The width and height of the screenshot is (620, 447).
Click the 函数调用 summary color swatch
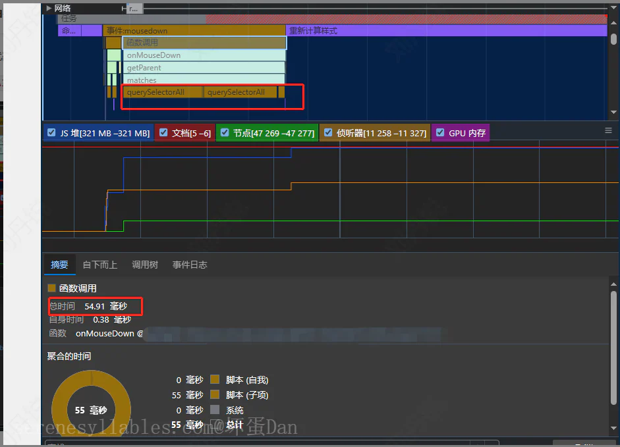pyautogui.click(x=51, y=288)
